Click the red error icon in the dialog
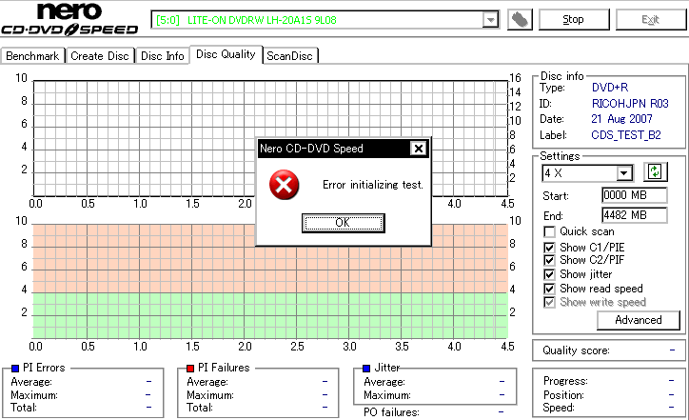689x420 pixels. coord(284,185)
